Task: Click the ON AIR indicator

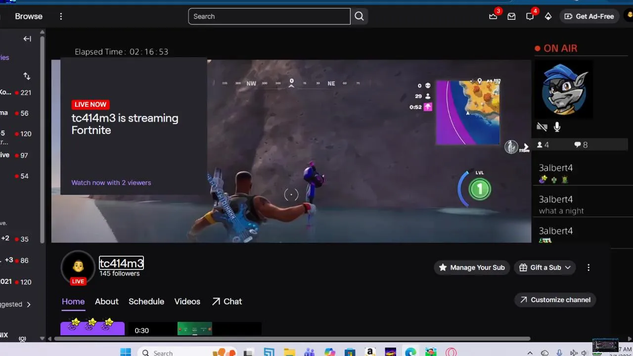Action: coord(556,48)
